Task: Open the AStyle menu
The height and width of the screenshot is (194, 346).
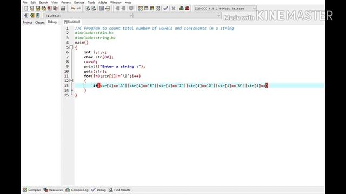Action: pyautogui.click(x=103, y=2)
